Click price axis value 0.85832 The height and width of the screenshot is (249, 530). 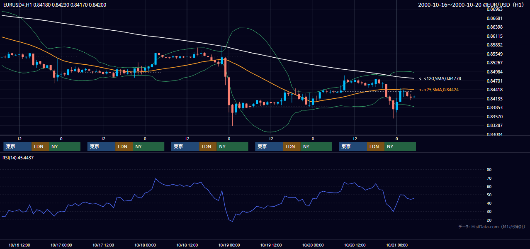[494, 45]
